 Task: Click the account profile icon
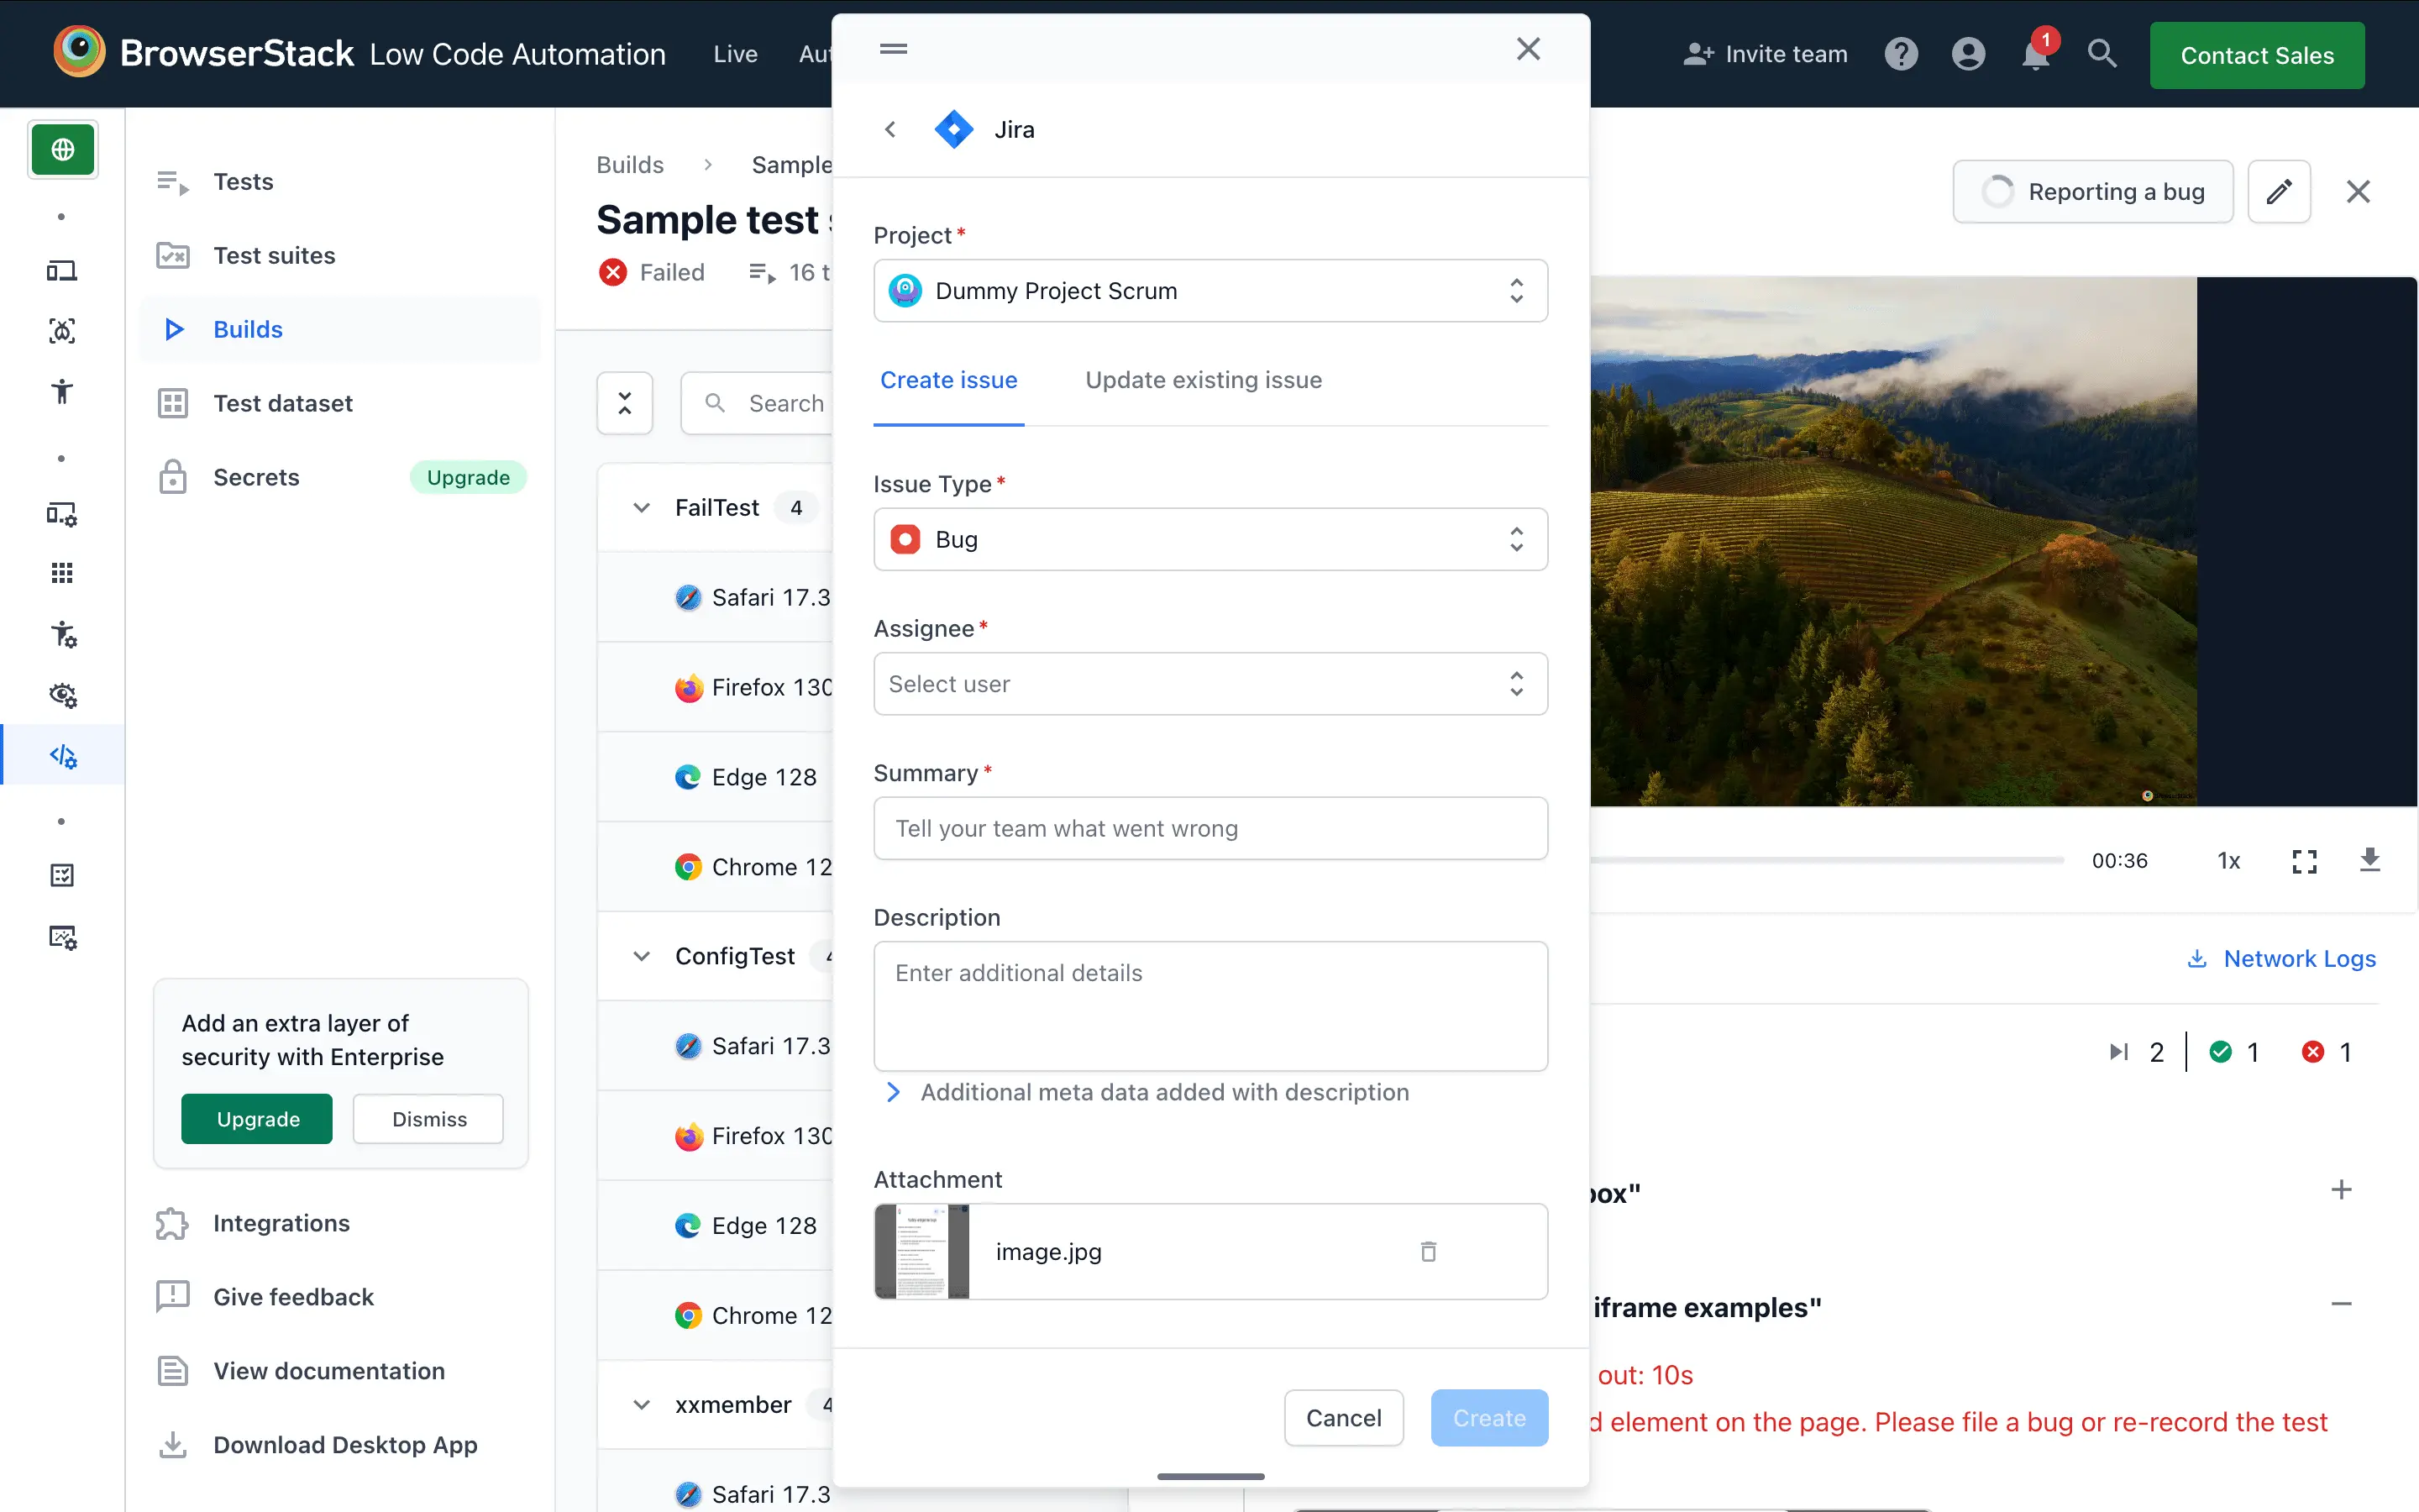pyautogui.click(x=1967, y=54)
